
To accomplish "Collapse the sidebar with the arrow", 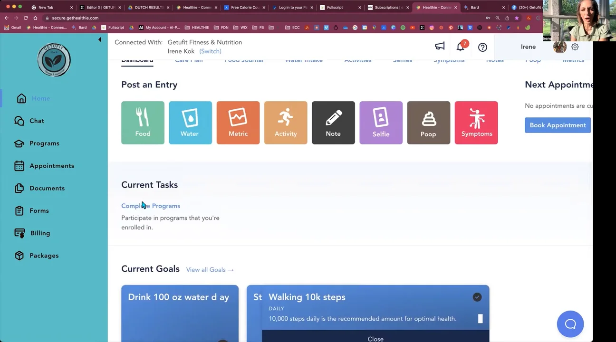I will coord(100,39).
